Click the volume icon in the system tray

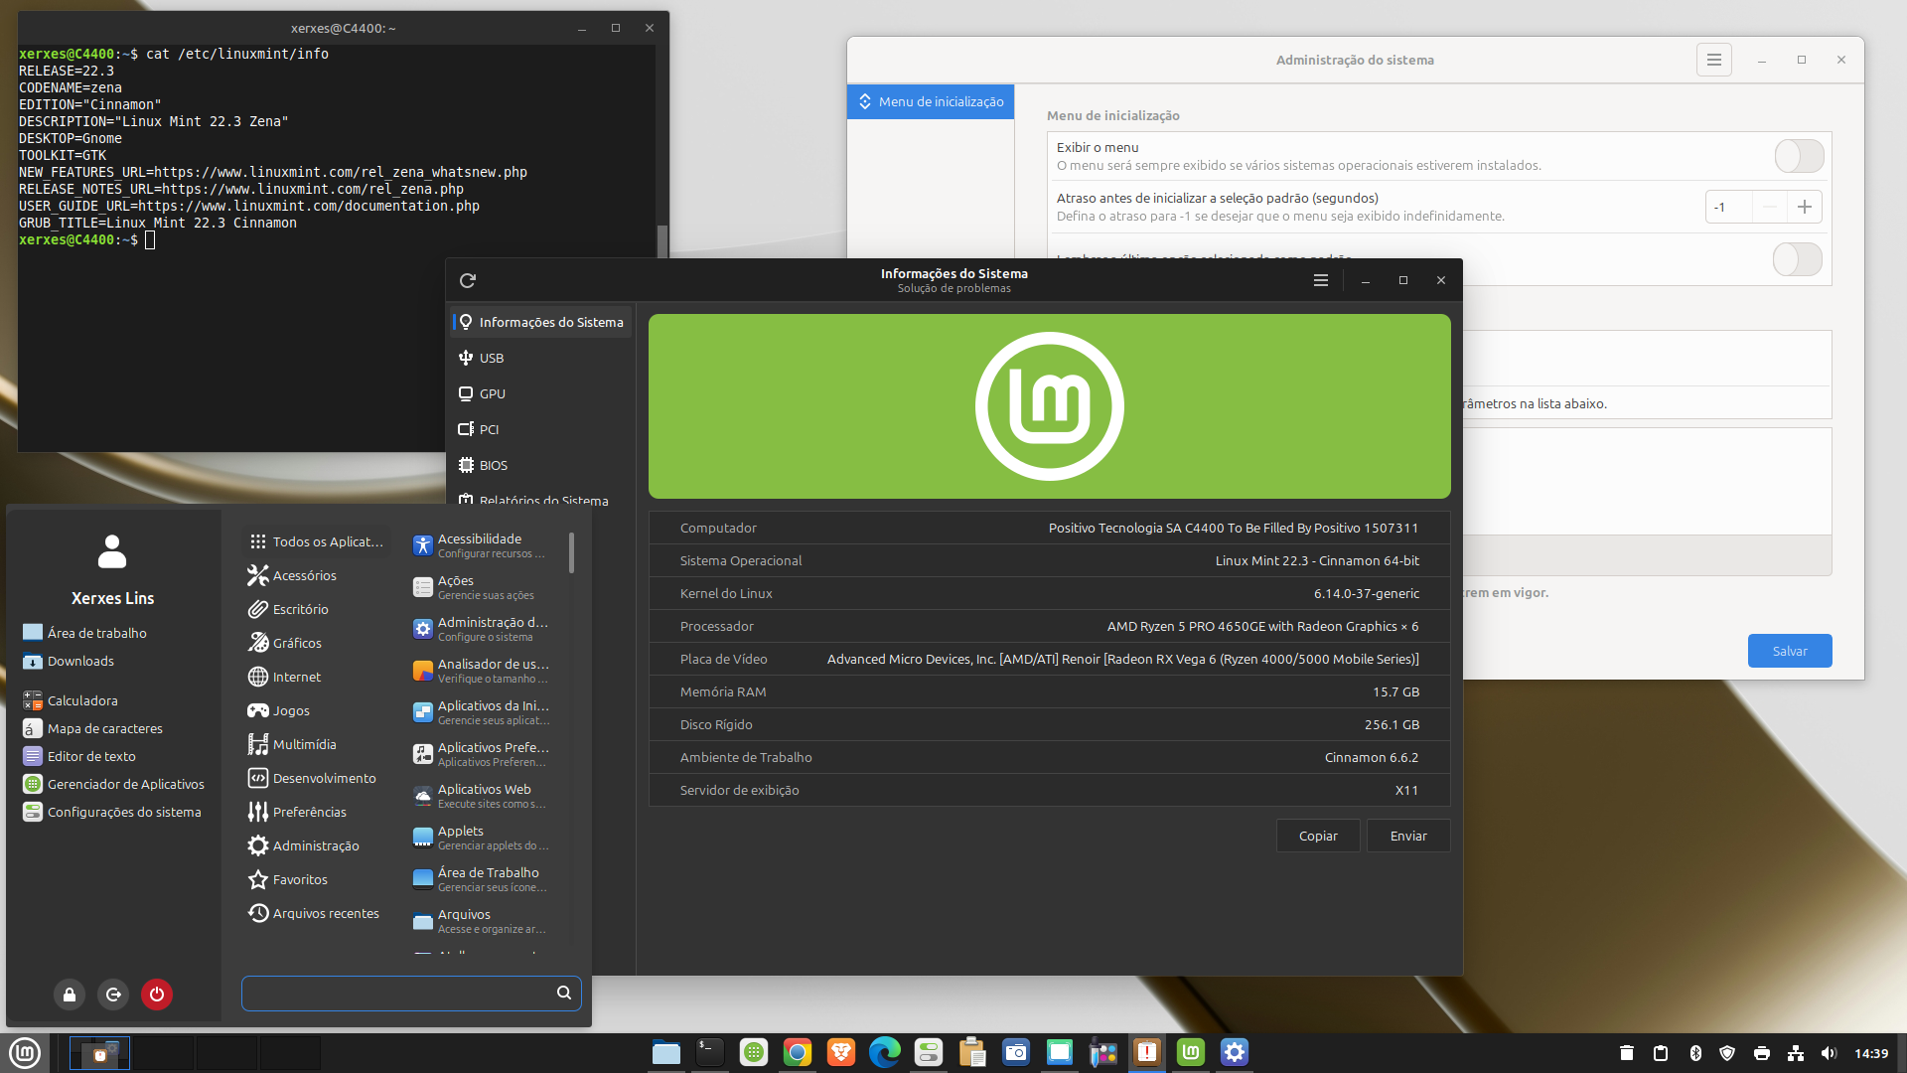[x=1829, y=1053]
